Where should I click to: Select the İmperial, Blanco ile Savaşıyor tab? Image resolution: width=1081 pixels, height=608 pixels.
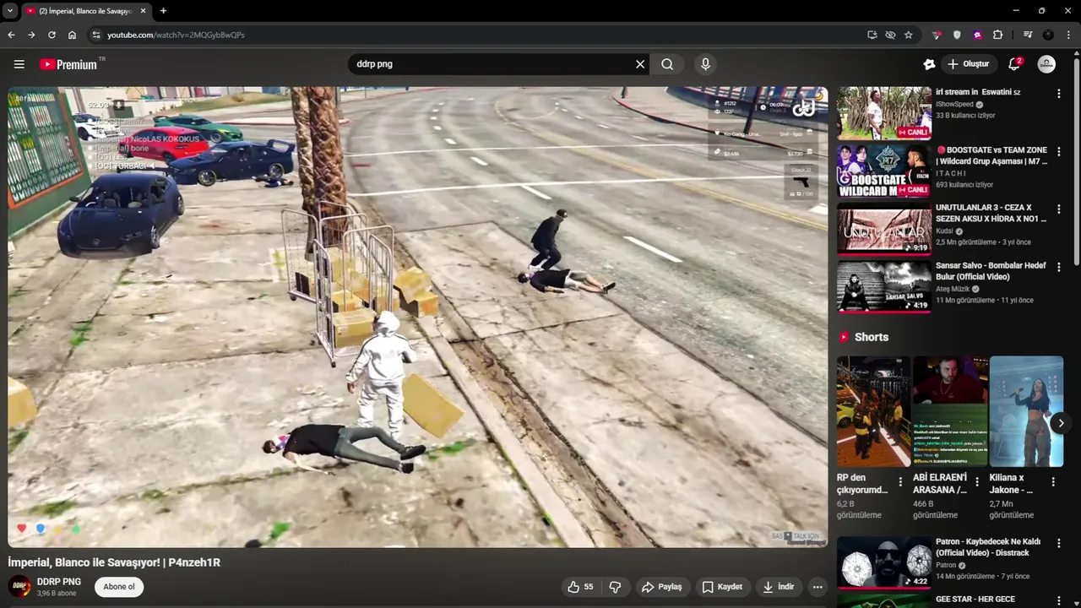point(84,11)
